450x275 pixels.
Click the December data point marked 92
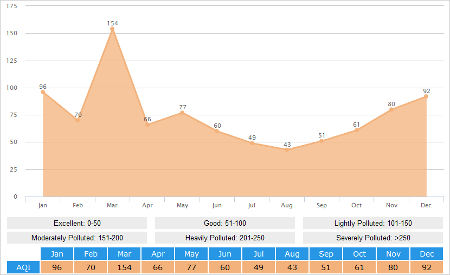coord(426,96)
